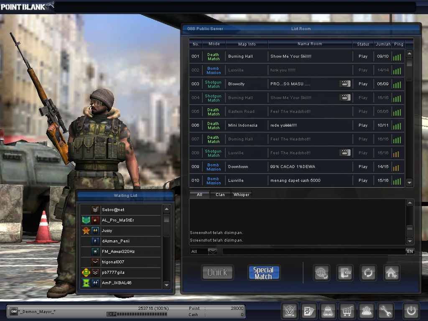
Task: Switch to the All chat tab
Action: pyautogui.click(x=199, y=195)
